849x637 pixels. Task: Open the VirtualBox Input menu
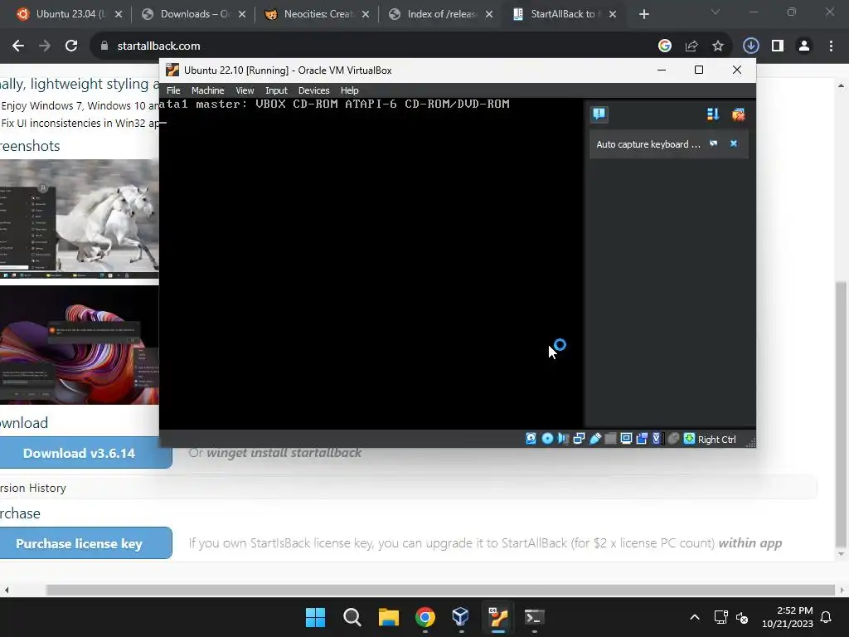pyautogui.click(x=276, y=90)
